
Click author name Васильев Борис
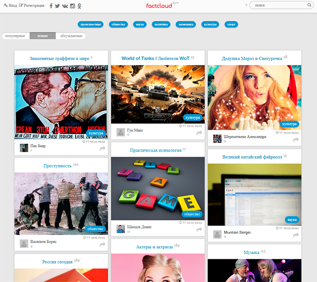pyautogui.click(x=43, y=242)
